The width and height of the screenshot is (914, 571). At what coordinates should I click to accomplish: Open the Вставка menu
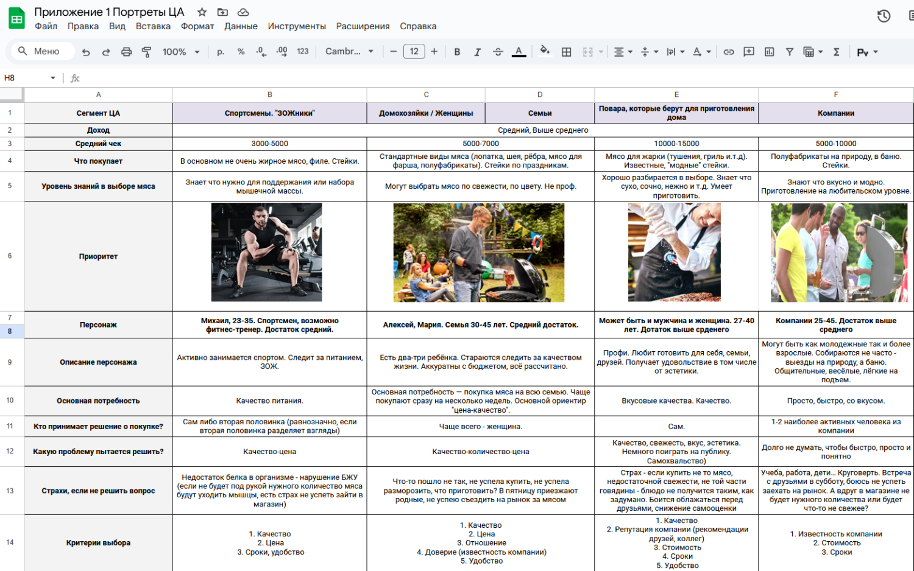[153, 26]
